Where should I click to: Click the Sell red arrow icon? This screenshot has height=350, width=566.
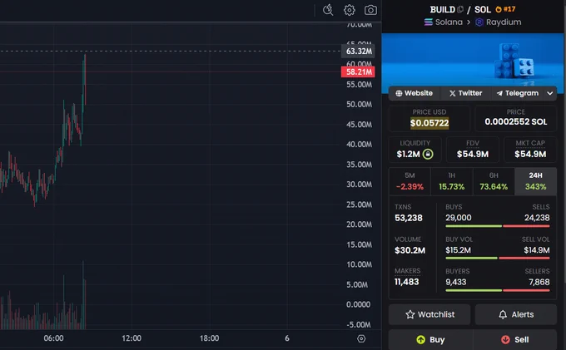coord(505,339)
